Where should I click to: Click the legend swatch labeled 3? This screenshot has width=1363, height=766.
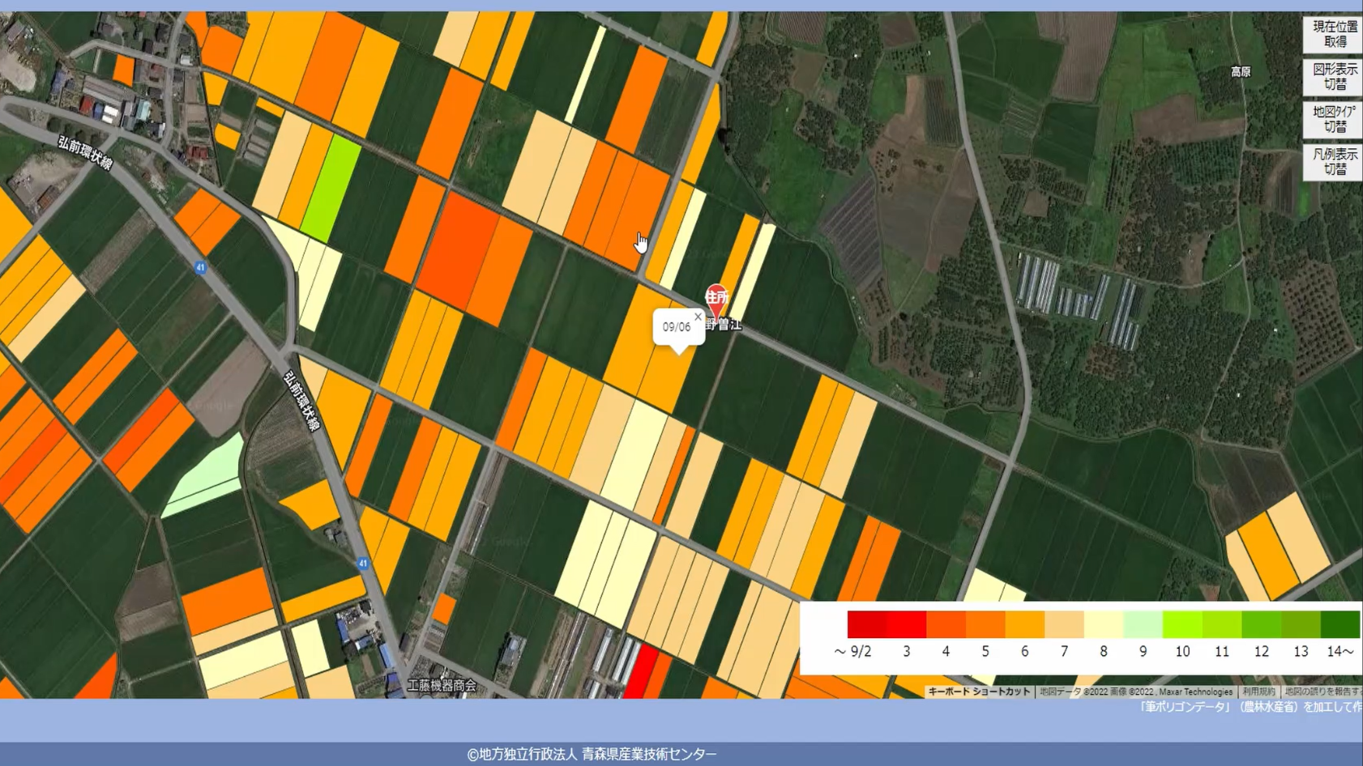(907, 624)
